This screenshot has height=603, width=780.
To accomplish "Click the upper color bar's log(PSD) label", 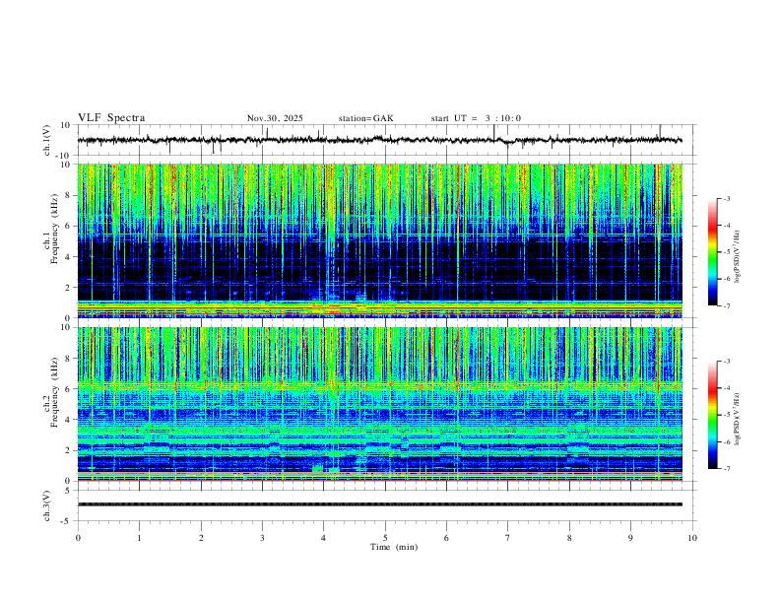I will pyautogui.click(x=737, y=256).
